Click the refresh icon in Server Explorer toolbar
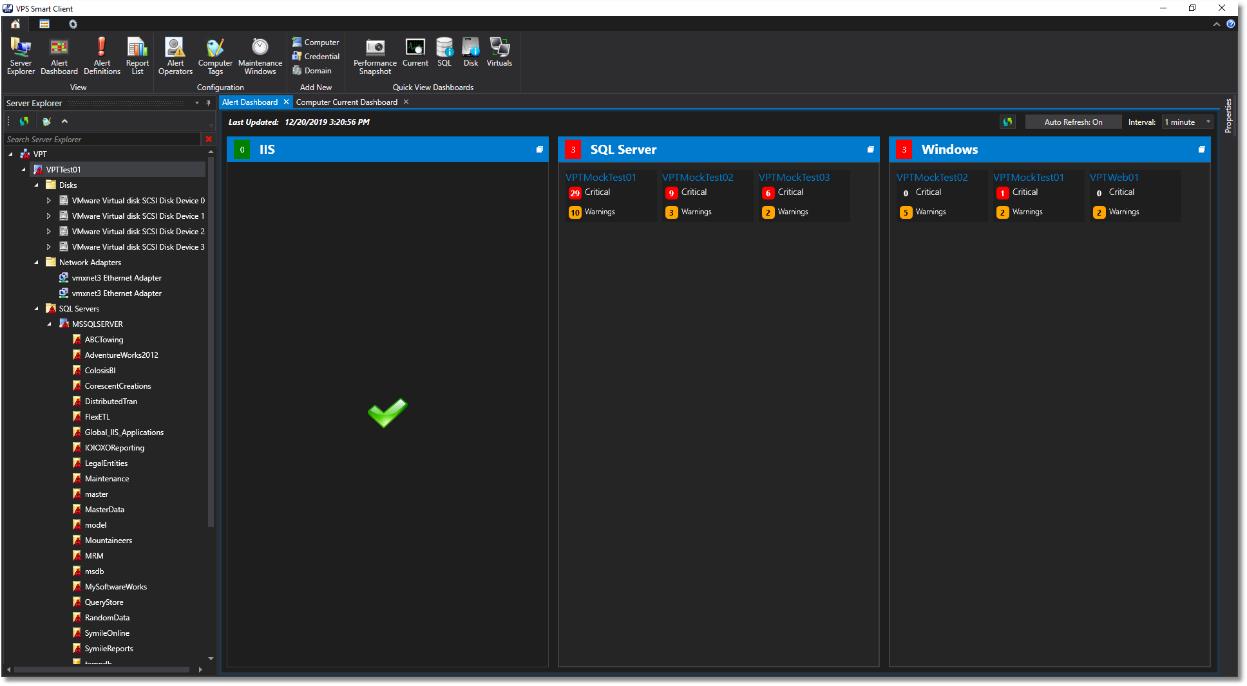This screenshot has width=1247, height=686. pos(23,121)
